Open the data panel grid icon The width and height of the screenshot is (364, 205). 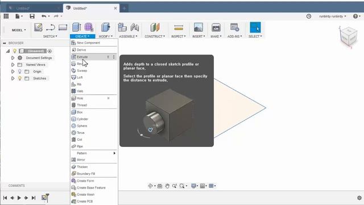click(x=6, y=16)
